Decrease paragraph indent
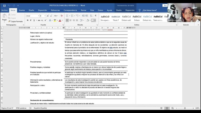201x113 pixels. click(83, 16)
